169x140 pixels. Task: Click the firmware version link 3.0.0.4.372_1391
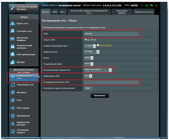tap(112, 5)
